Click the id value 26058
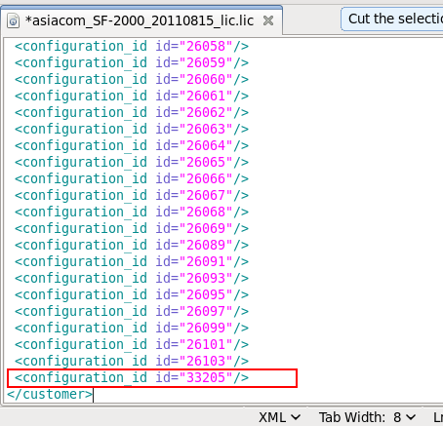This screenshot has width=443, height=426. tap(206, 46)
